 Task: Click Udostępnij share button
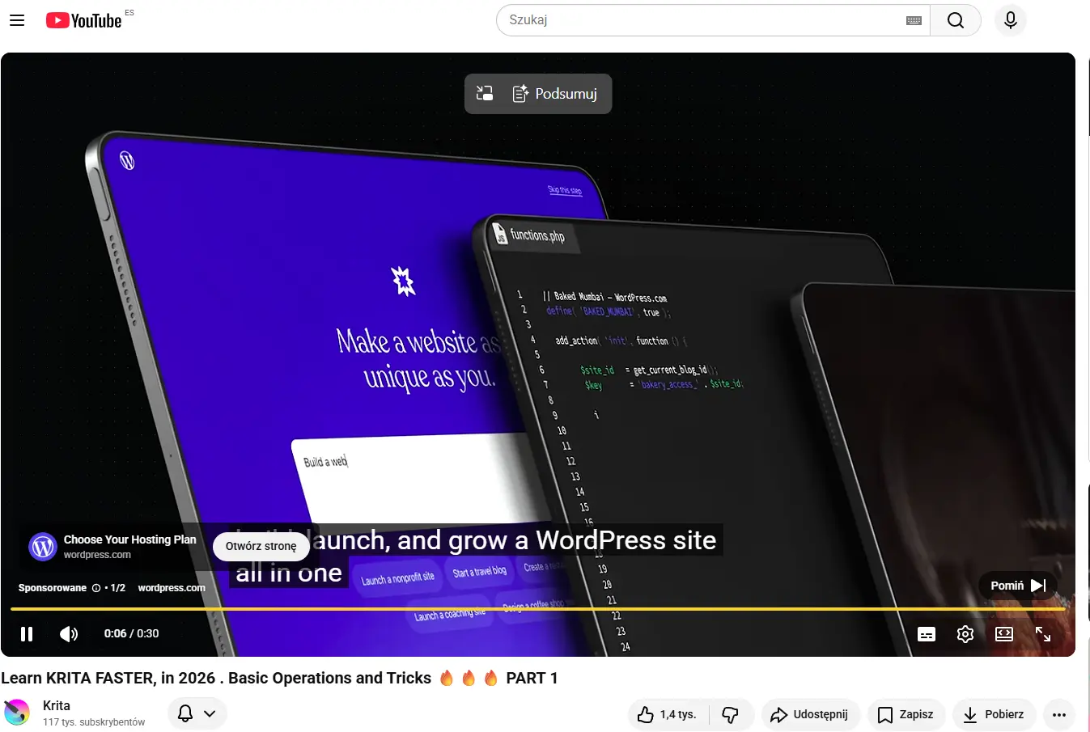[810, 714]
